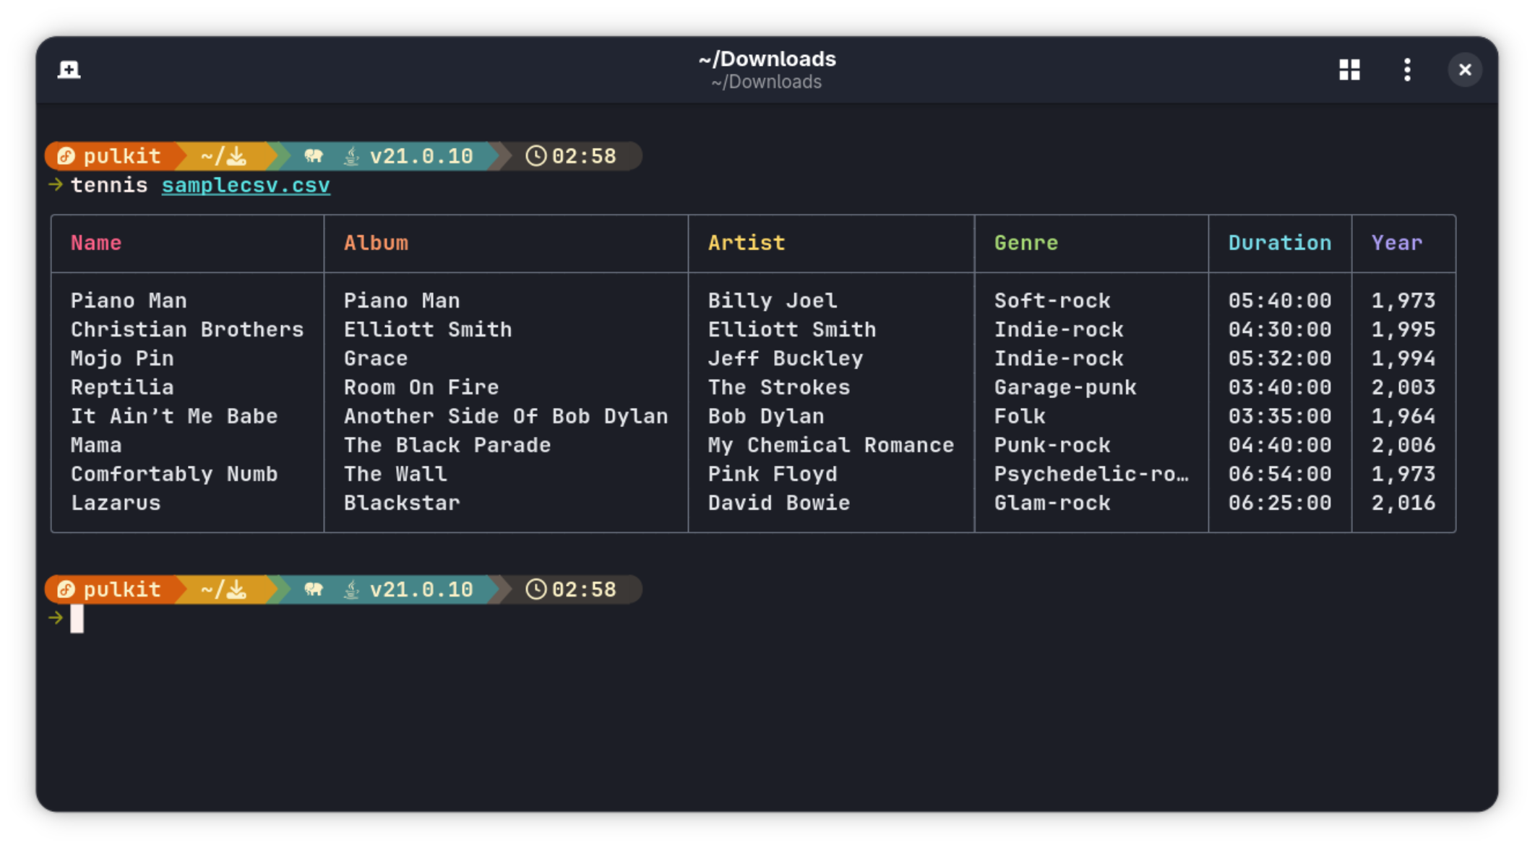Click the Genre column header
This screenshot has height=848, width=1535.
1026,243
